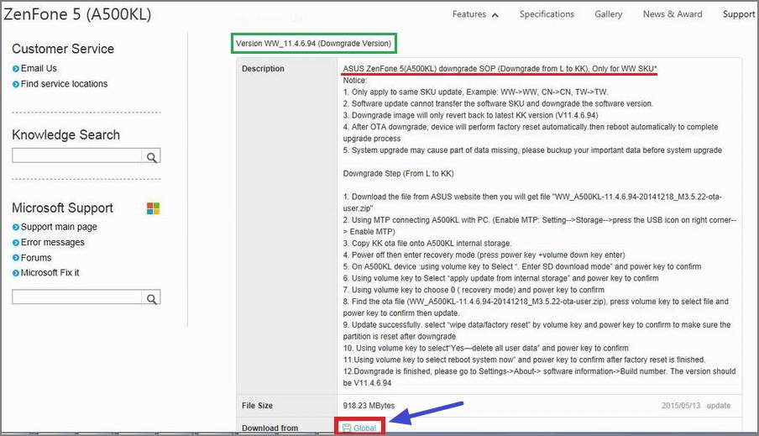Open the Microsoft Fix it link
The width and height of the screenshot is (759, 436).
(50, 273)
